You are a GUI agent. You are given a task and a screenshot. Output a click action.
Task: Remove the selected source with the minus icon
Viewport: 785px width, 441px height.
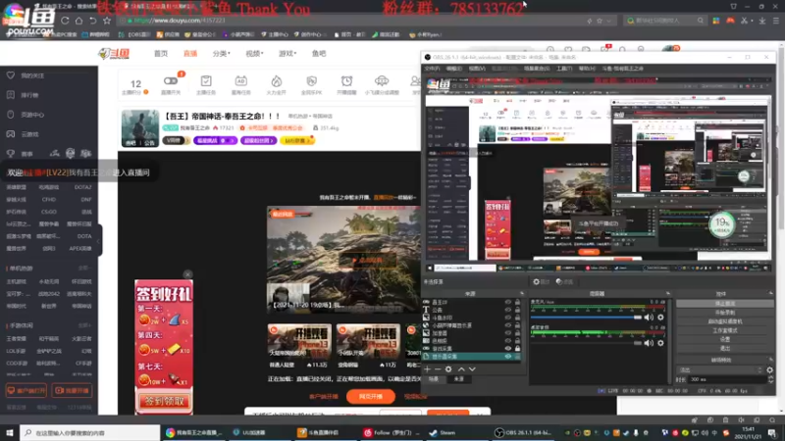tap(438, 369)
